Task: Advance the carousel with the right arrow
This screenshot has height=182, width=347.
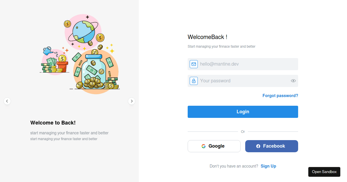Action: click(132, 101)
